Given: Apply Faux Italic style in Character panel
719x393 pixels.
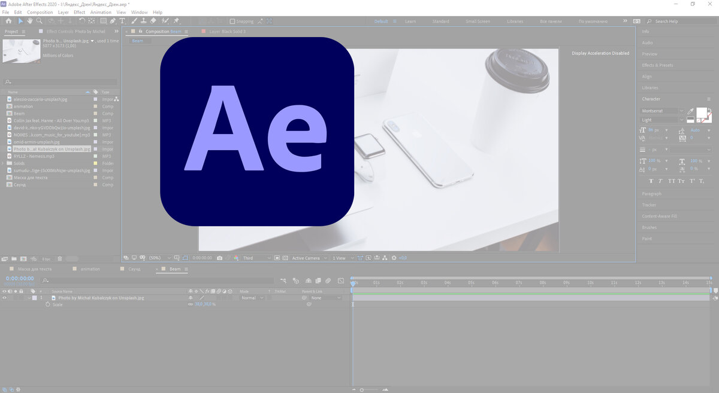Looking at the screenshot, I should [x=661, y=181].
